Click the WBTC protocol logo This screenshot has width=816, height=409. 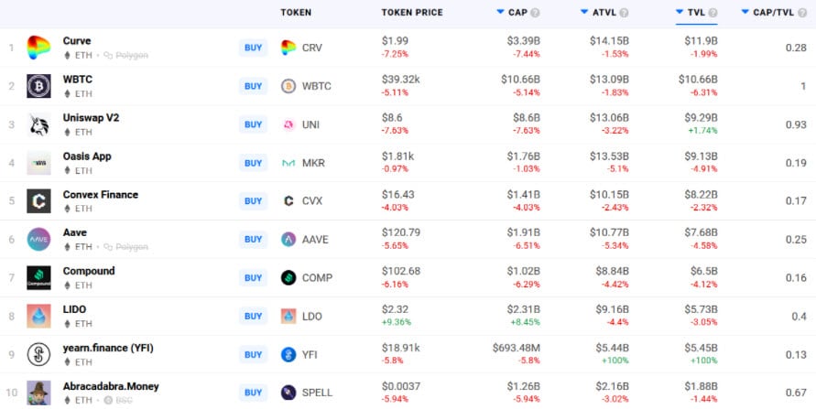pyautogui.click(x=38, y=86)
